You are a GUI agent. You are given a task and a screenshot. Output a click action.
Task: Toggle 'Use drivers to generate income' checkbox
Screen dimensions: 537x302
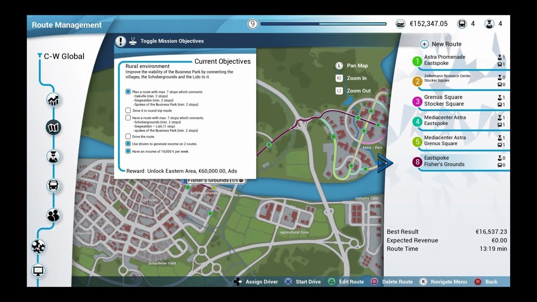coord(128,143)
